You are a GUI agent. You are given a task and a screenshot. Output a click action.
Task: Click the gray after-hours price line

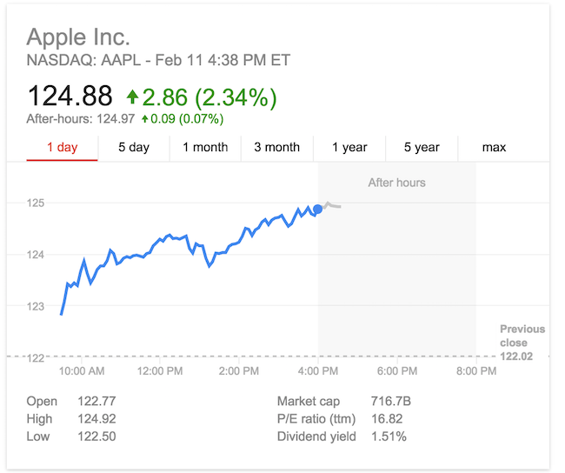click(334, 206)
